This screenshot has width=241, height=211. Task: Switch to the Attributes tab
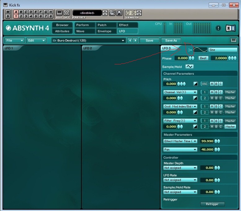click(x=62, y=31)
